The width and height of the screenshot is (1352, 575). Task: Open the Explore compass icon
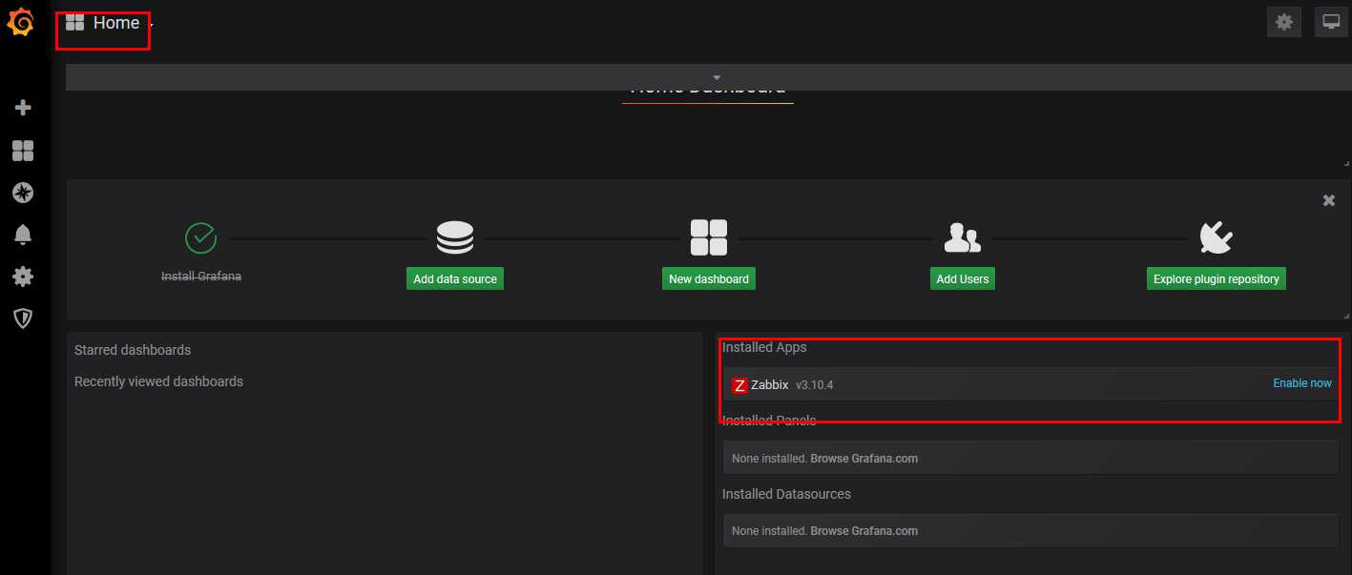pyautogui.click(x=23, y=193)
